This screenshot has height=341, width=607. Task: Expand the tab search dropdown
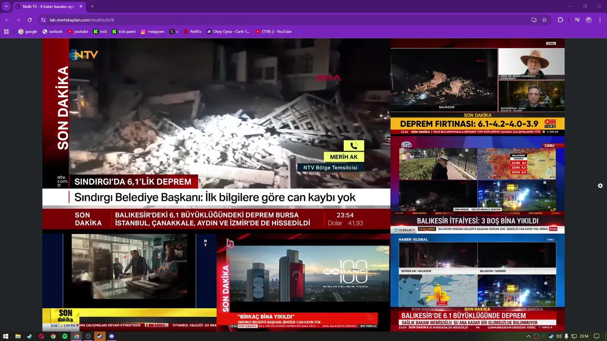6,7
